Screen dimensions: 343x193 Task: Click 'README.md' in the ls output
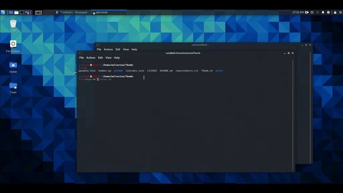pyautogui.click(x=166, y=71)
